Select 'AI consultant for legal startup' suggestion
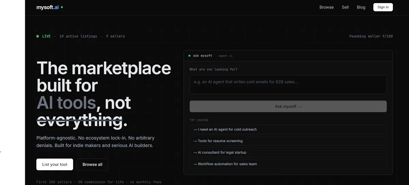This screenshot has width=409, height=185. coord(288,152)
